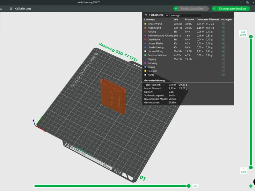Click the Eilgang time value 23m17s
255x191 pixels.
(178, 59)
